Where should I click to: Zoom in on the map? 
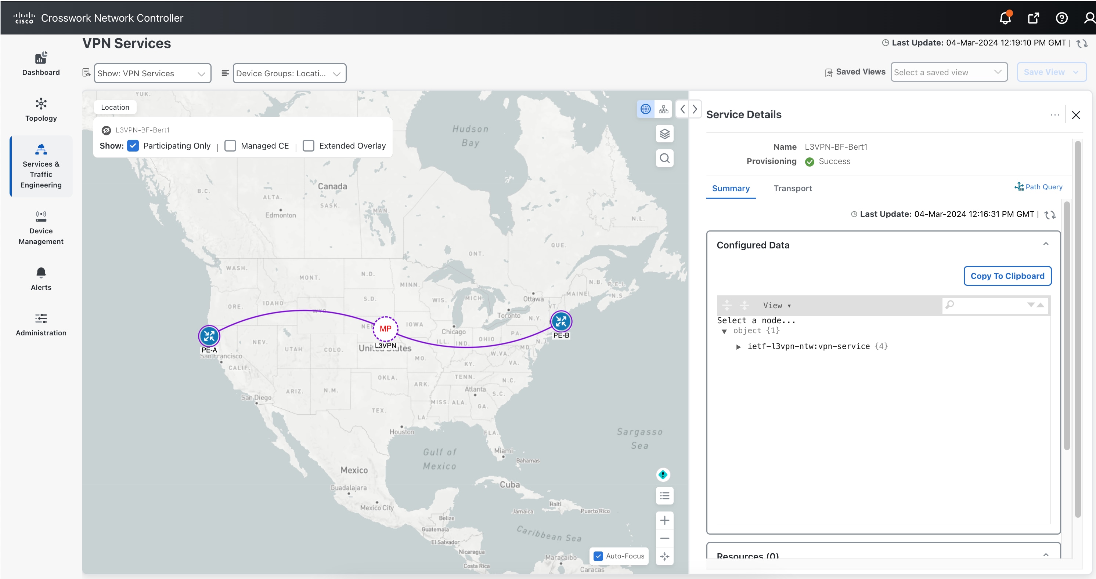coord(664,520)
